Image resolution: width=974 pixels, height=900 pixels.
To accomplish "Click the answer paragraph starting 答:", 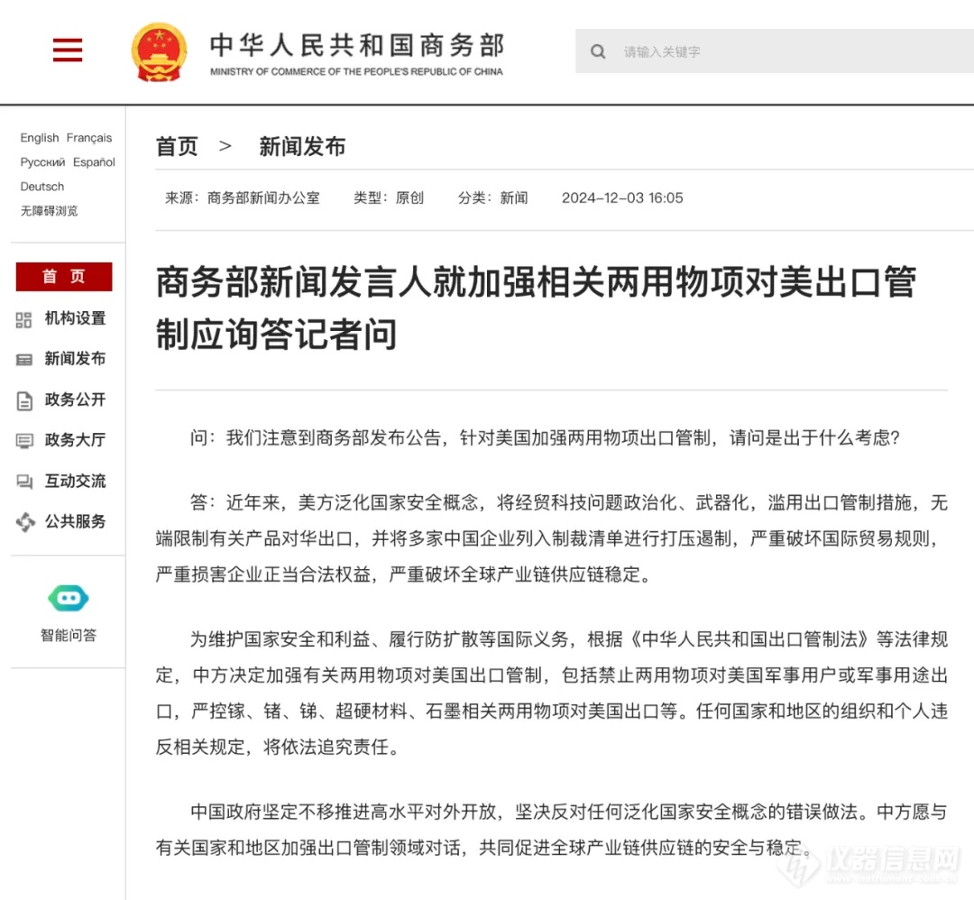I will click(552, 538).
